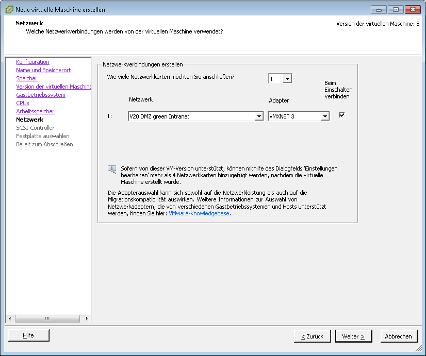Image resolution: width=426 pixels, height=356 pixels.
Task: Click the sidebar scrollbar right arrow
Action: point(87,318)
